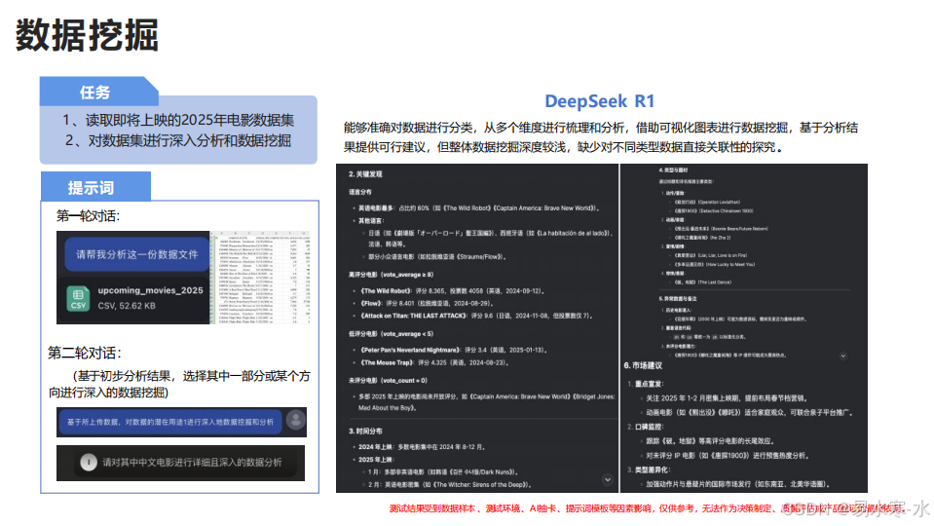The height and width of the screenshot is (526, 934).
Task: Click the '1. 重点宣发' item
Action: pyautogui.click(x=645, y=384)
